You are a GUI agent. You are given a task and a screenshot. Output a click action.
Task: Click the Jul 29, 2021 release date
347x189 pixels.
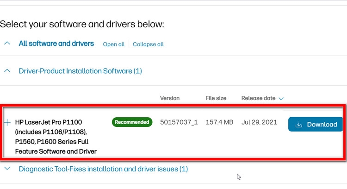[x=259, y=122]
